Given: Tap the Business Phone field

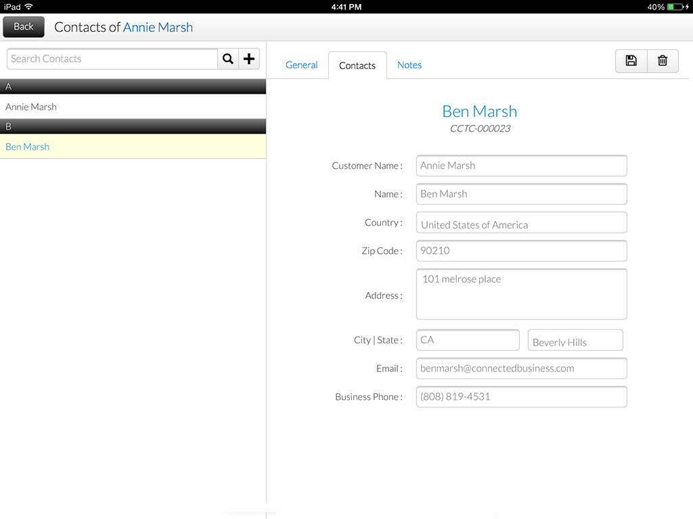Looking at the screenshot, I should 521,397.
